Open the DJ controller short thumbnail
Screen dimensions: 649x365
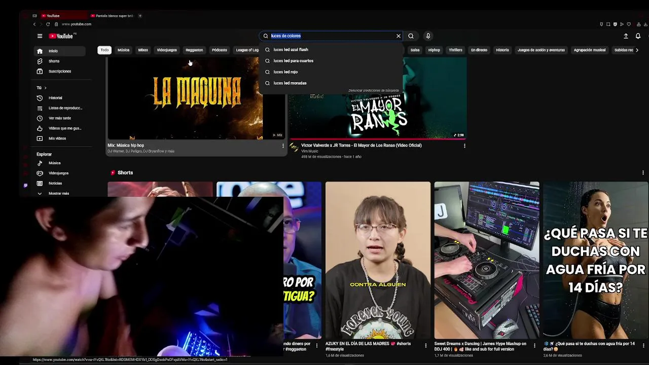[x=487, y=260]
